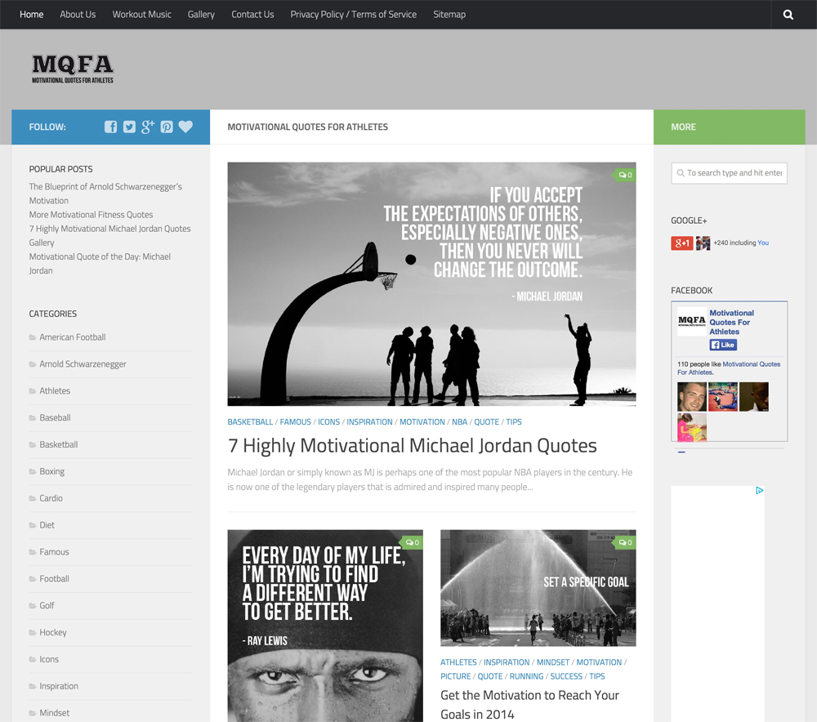Click the Ray Lewis quote image
The width and height of the screenshot is (817, 722).
point(325,626)
